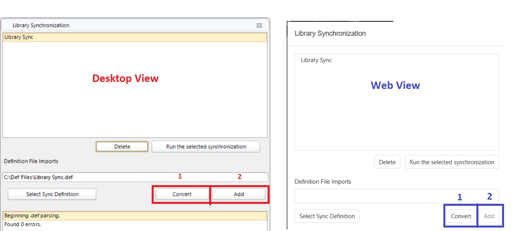This screenshot has width=513, height=231.
Task: Run the selected synchronization in Desktop View
Action: 205,146
